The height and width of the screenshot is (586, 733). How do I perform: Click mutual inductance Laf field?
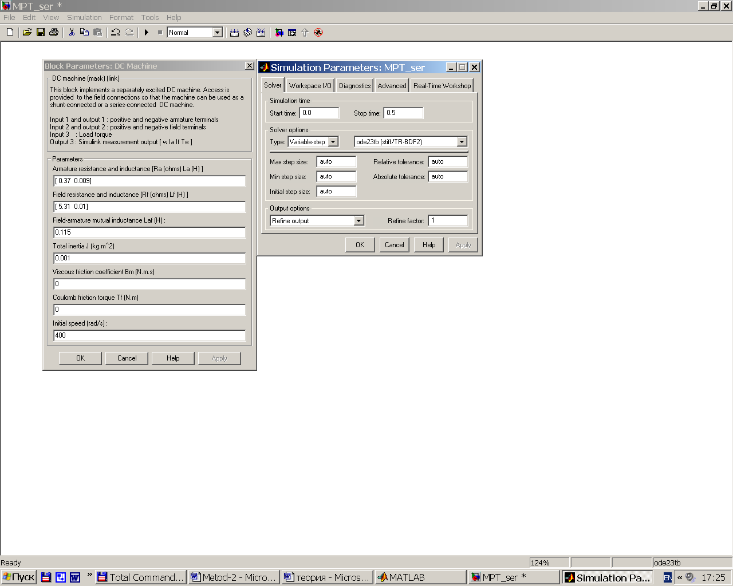coord(149,232)
